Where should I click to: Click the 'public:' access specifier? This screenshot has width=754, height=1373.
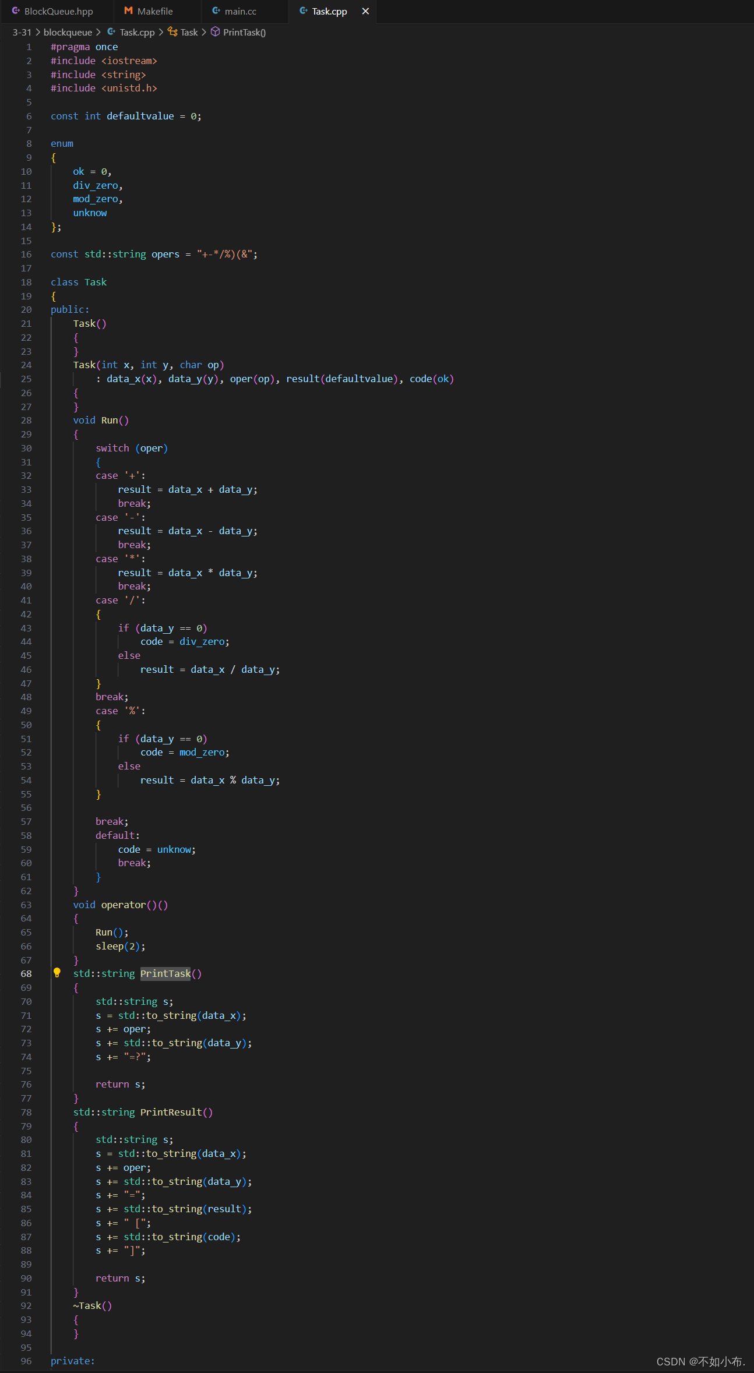[x=70, y=309]
